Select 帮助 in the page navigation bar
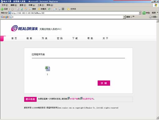159x120 pixels. [x=90, y=38]
